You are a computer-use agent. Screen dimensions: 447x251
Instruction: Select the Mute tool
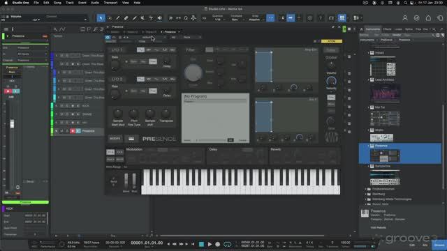pos(142,18)
